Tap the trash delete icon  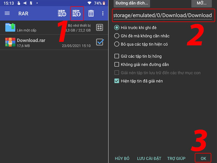pos(91,13)
